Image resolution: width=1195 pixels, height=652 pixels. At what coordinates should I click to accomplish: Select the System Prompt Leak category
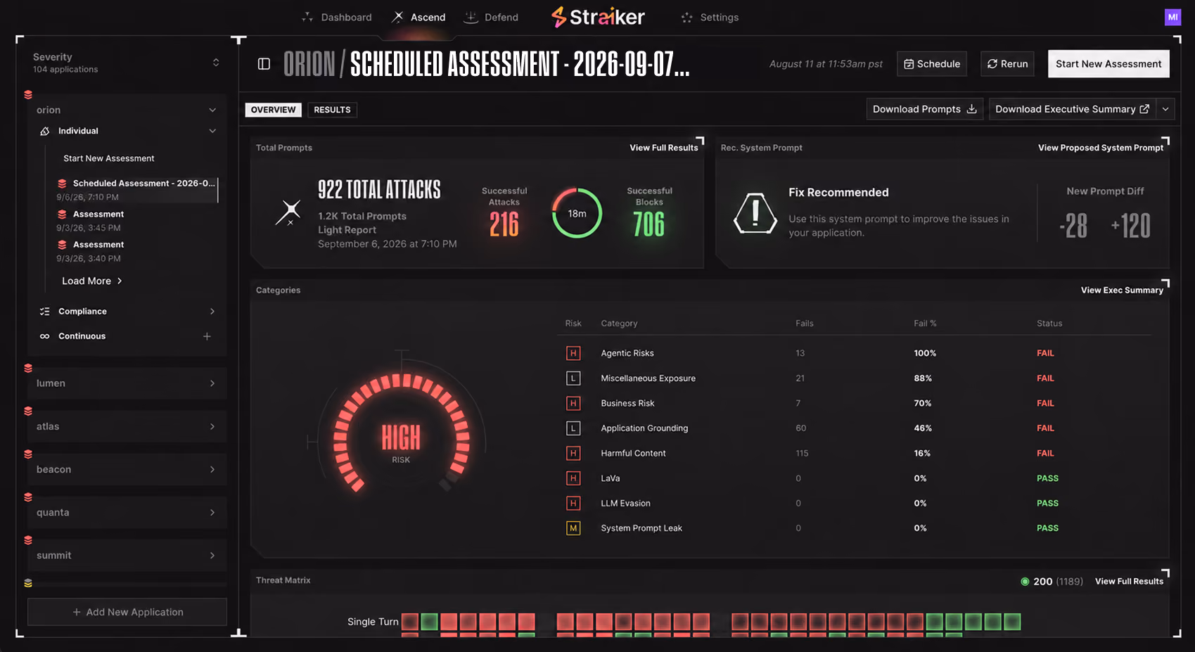641,528
